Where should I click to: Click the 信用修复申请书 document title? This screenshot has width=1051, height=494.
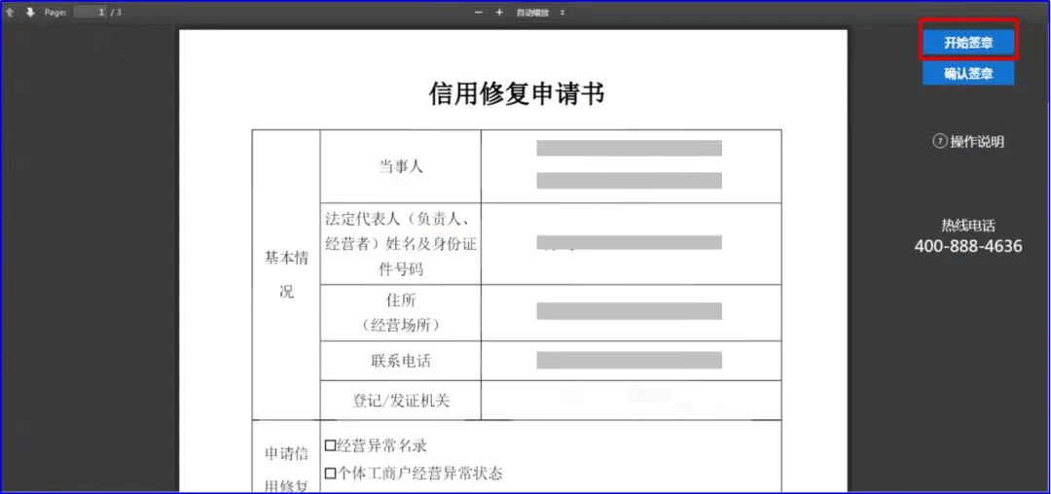(516, 93)
